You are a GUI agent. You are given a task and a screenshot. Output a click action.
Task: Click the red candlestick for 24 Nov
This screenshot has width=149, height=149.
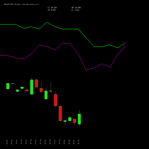41,90
